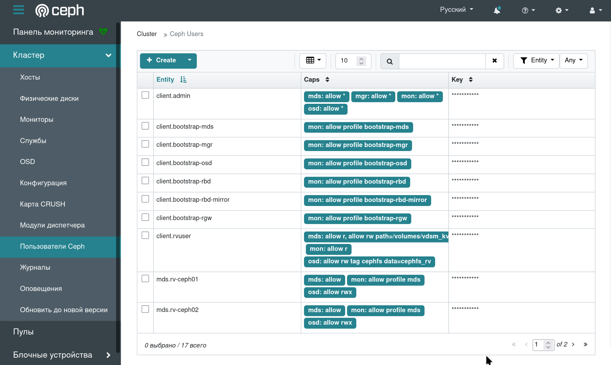The width and height of the screenshot is (611, 365).
Task: Click the Cluster breadcrumb link
Action: pyautogui.click(x=147, y=34)
